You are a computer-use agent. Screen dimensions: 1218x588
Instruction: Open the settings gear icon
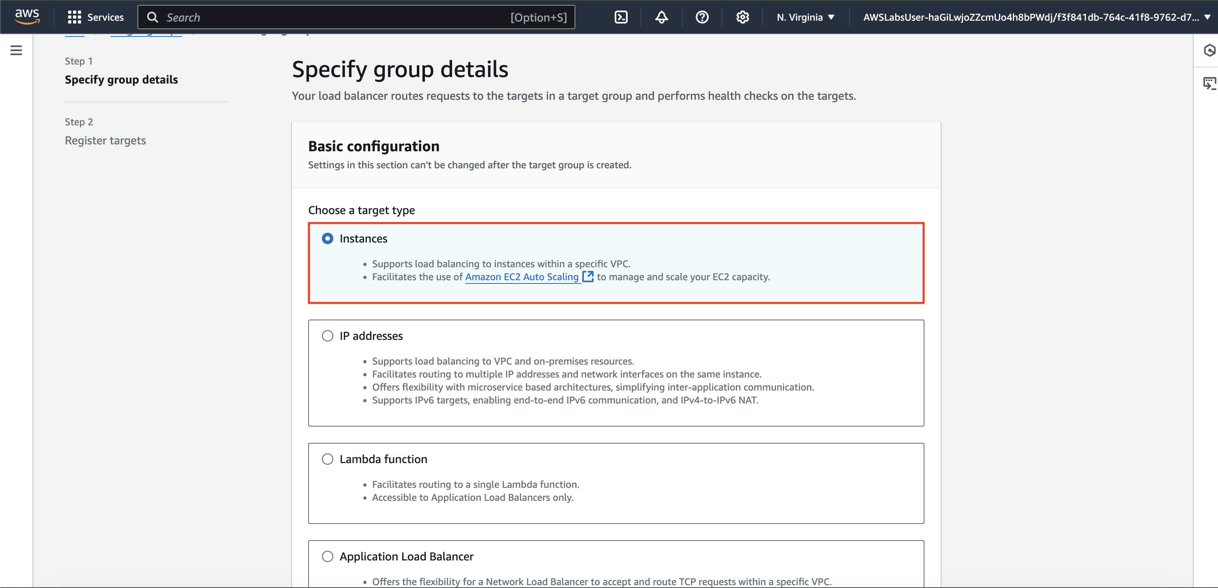click(x=742, y=17)
